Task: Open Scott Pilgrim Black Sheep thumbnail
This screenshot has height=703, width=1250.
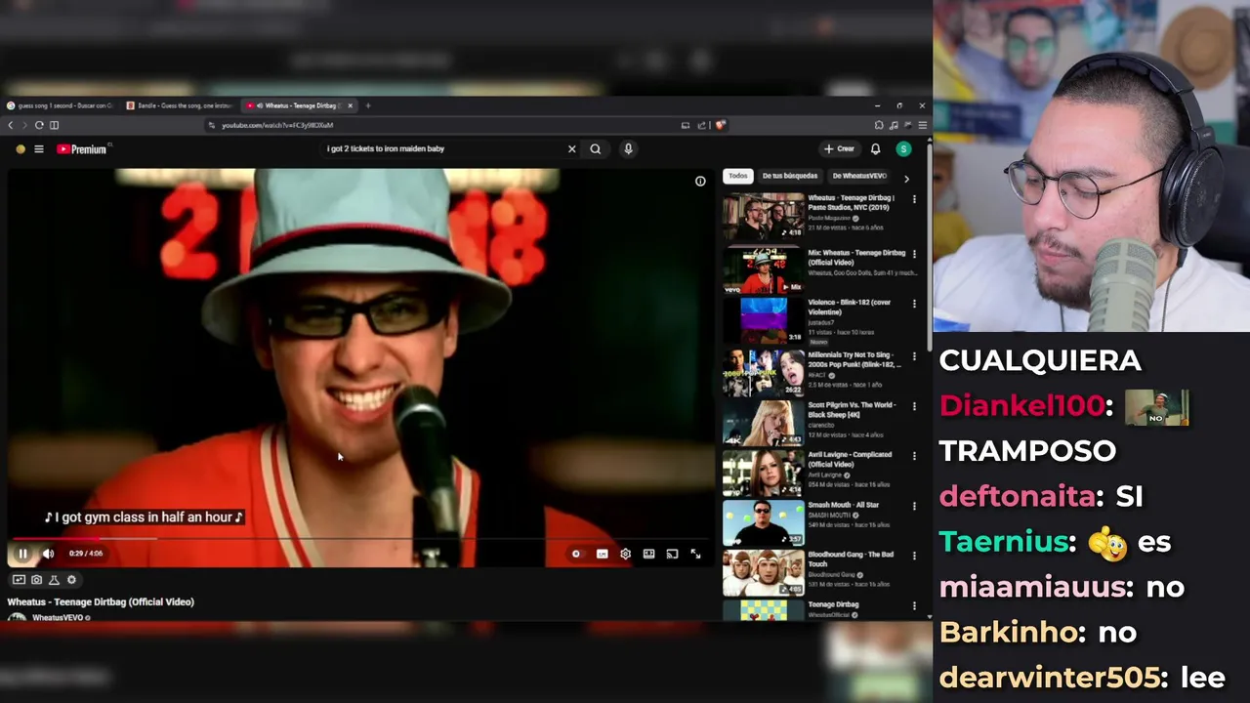Action: (x=763, y=422)
